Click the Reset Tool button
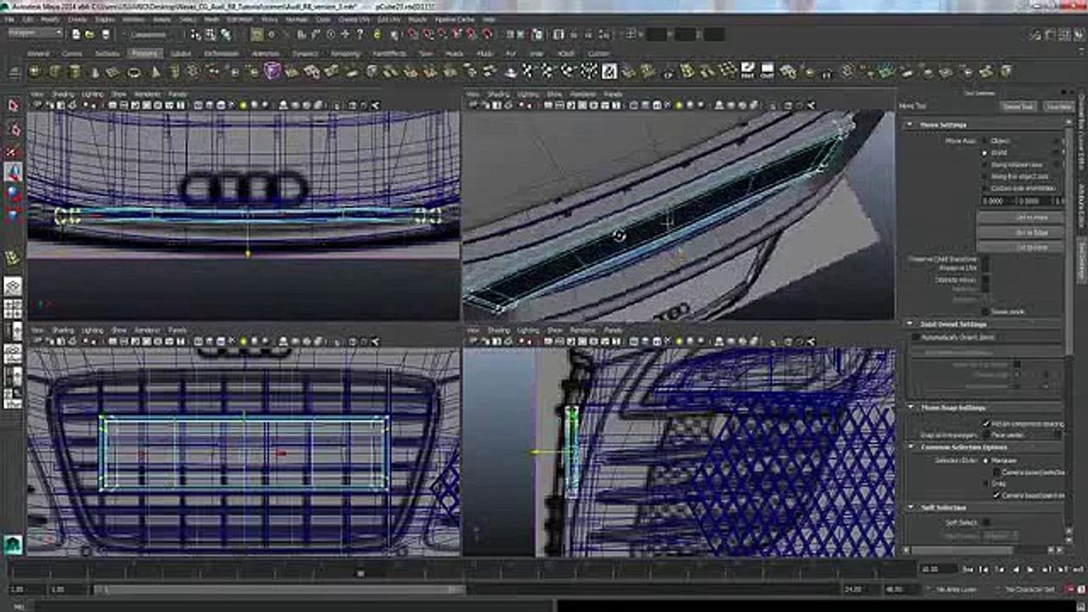This screenshot has height=612, width=1088. pos(1017,107)
